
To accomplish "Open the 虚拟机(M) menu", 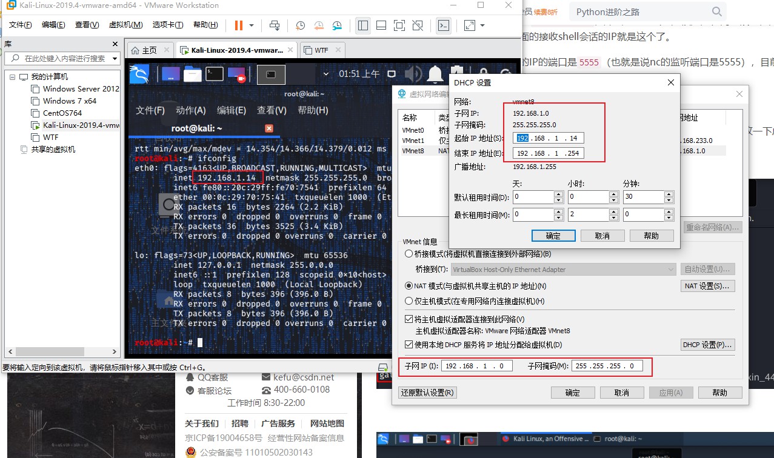I will click(x=125, y=25).
